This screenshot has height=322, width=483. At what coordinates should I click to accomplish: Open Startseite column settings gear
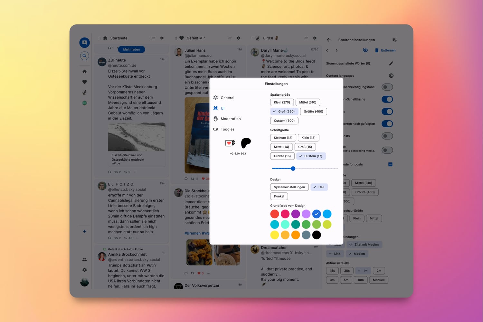coord(162,38)
